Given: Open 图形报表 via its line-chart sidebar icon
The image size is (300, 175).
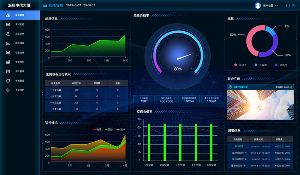Looking at the screenshot, I should point(8,43).
